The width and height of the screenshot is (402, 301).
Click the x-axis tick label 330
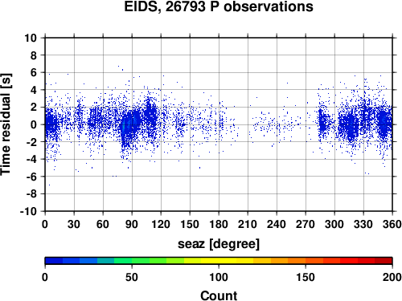363,224
